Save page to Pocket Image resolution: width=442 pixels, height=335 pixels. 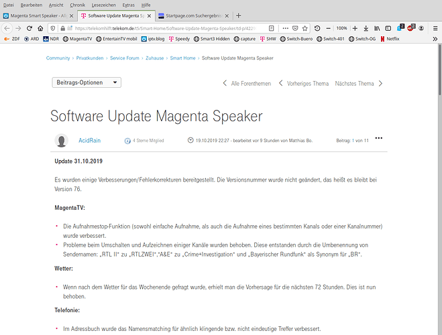pos(295,28)
